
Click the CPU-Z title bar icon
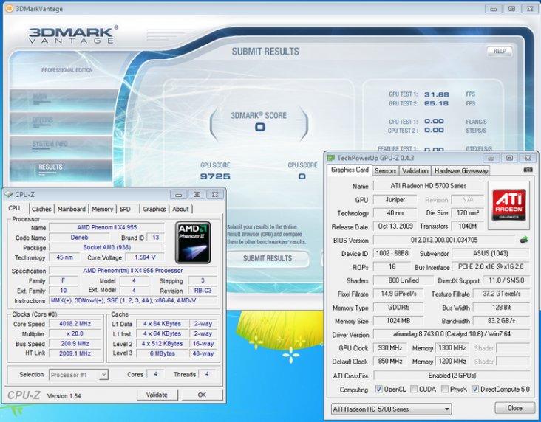point(9,195)
